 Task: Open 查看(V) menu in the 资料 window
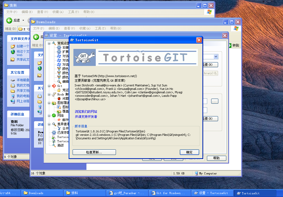pos(42,12)
